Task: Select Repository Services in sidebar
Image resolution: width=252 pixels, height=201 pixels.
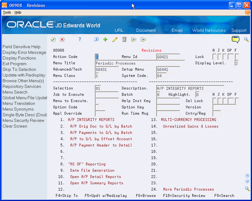Action: (22, 87)
